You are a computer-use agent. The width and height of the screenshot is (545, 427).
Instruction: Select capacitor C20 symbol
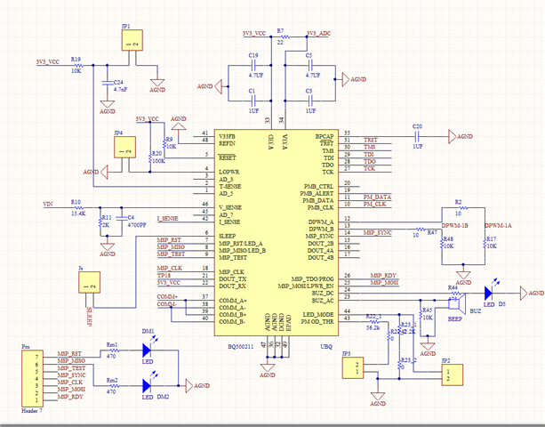coord(418,136)
